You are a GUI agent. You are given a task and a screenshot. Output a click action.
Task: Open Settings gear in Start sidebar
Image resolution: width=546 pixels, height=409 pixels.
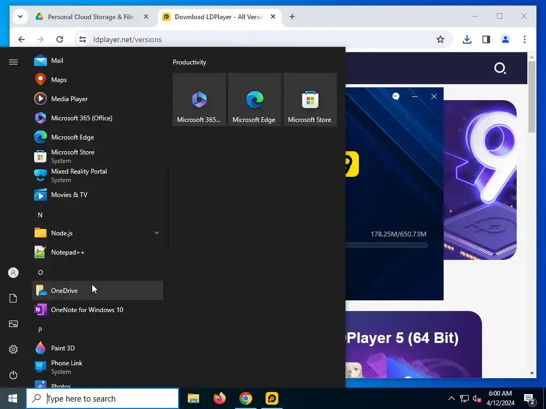click(x=13, y=349)
